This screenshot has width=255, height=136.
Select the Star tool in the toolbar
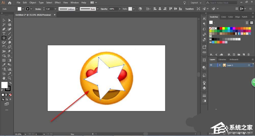click(x=4, y=38)
